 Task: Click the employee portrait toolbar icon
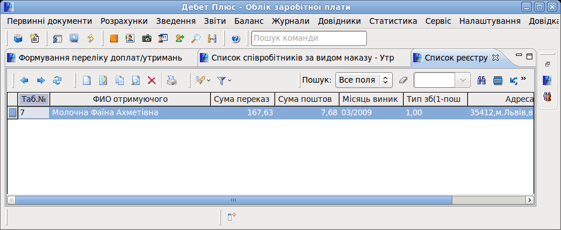coord(130,38)
